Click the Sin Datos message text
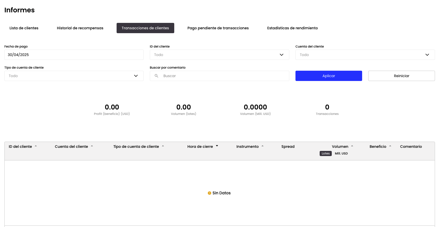Viewport: 436px width, 227px height. pos(222,193)
